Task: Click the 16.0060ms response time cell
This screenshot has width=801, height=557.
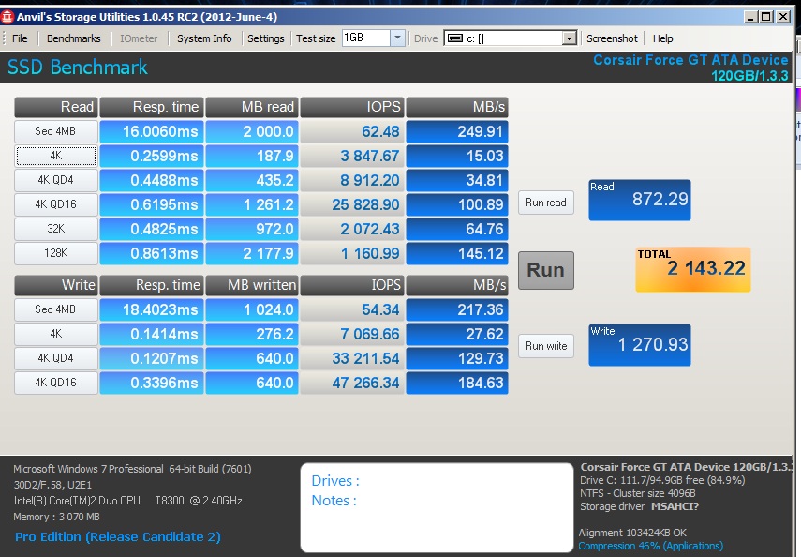Action: (x=152, y=131)
